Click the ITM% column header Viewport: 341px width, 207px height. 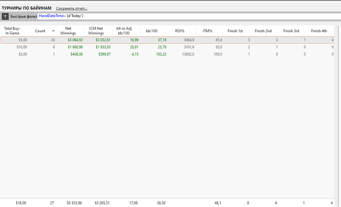tap(208, 31)
